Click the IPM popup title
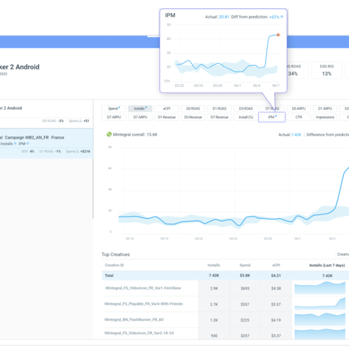The width and height of the screenshot is (349, 349). coord(170,15)
